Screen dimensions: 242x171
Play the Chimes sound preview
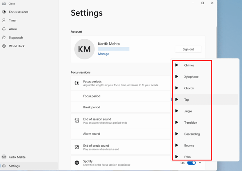(x=177, y=65)
